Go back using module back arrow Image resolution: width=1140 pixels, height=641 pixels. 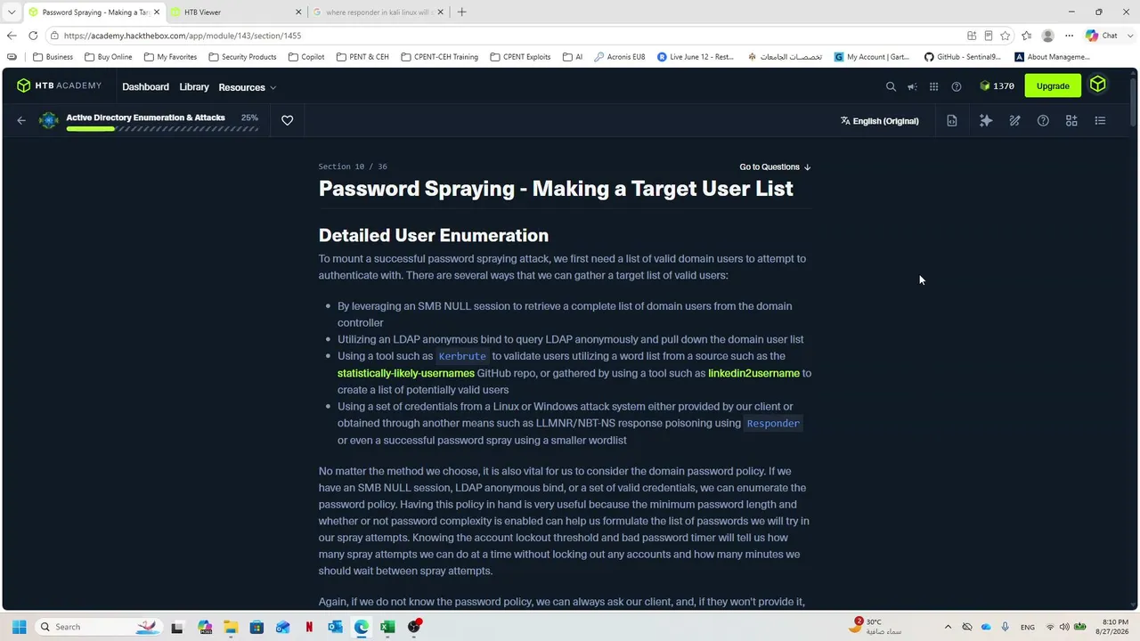click(x=21, y=120)
